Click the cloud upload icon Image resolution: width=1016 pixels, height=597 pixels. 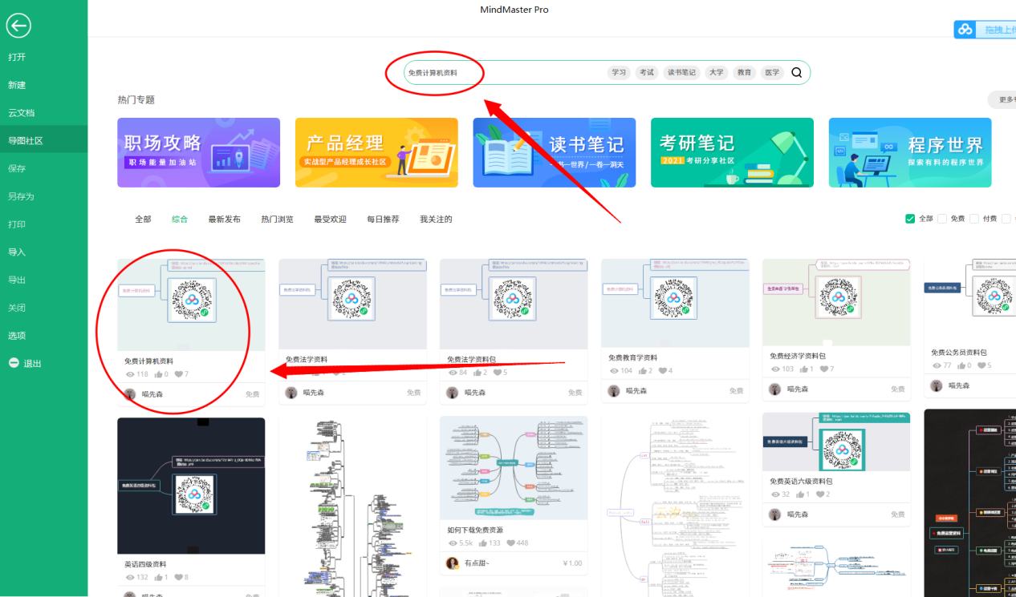[965, 30]
